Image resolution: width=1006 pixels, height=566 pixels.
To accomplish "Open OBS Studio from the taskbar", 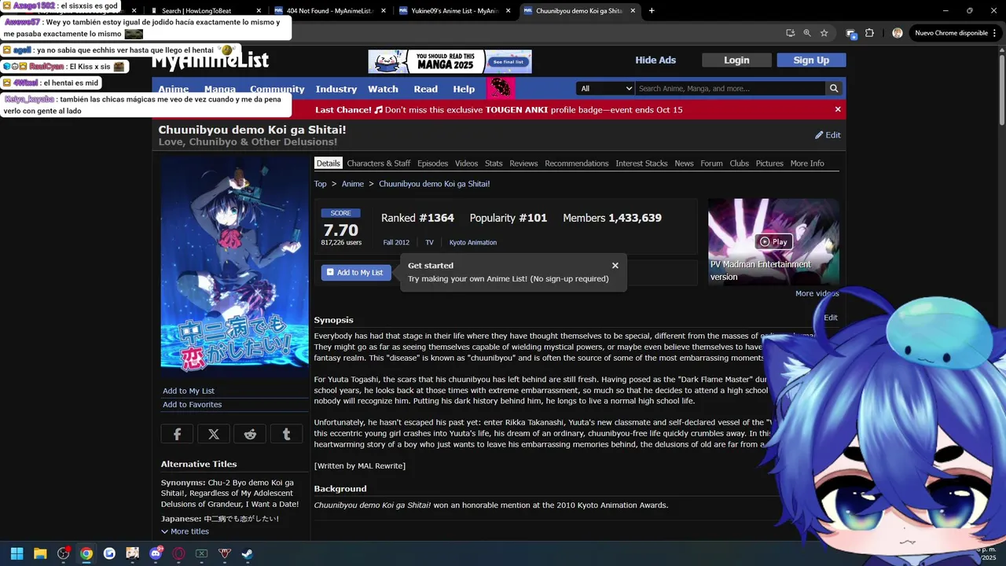I will [64, 553].
